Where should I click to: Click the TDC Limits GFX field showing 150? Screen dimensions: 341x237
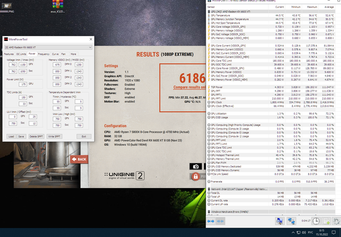[23, 97]
